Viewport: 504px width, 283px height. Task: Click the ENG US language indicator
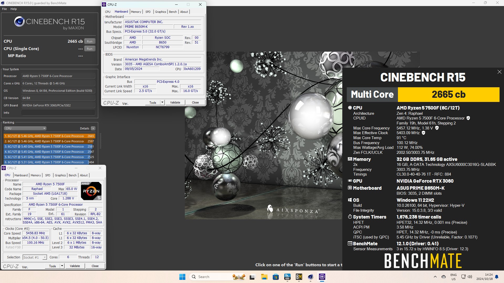point(454,277)
